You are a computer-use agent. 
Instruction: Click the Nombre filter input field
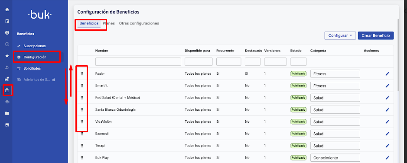click(138, 61)
